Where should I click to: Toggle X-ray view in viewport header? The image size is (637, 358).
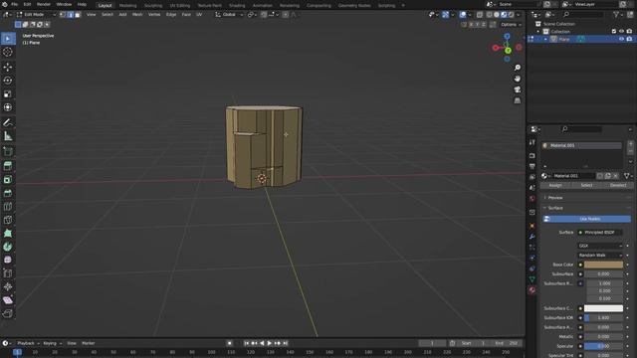point(480,15)
